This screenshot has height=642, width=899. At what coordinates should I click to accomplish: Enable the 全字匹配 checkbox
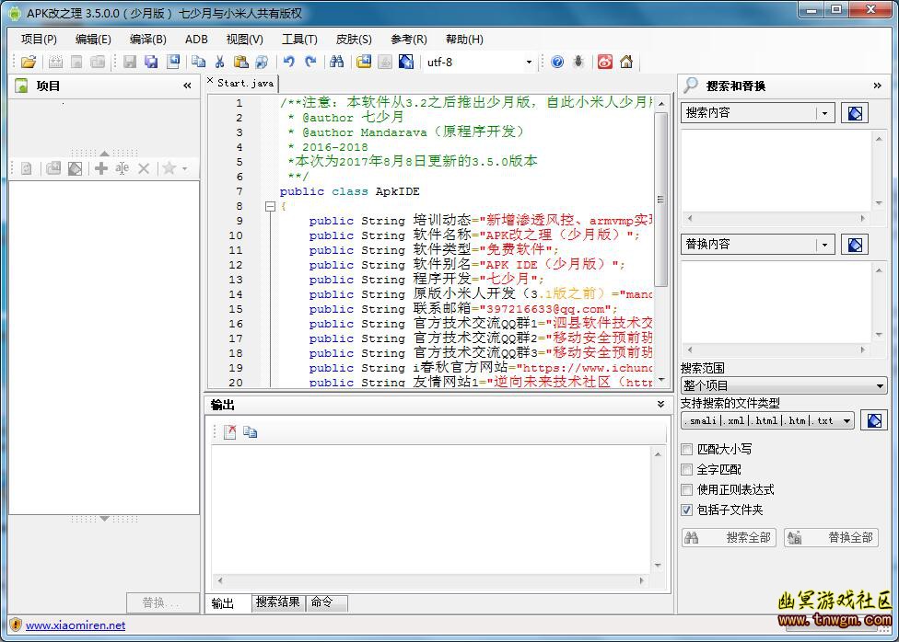pos(687,470)
